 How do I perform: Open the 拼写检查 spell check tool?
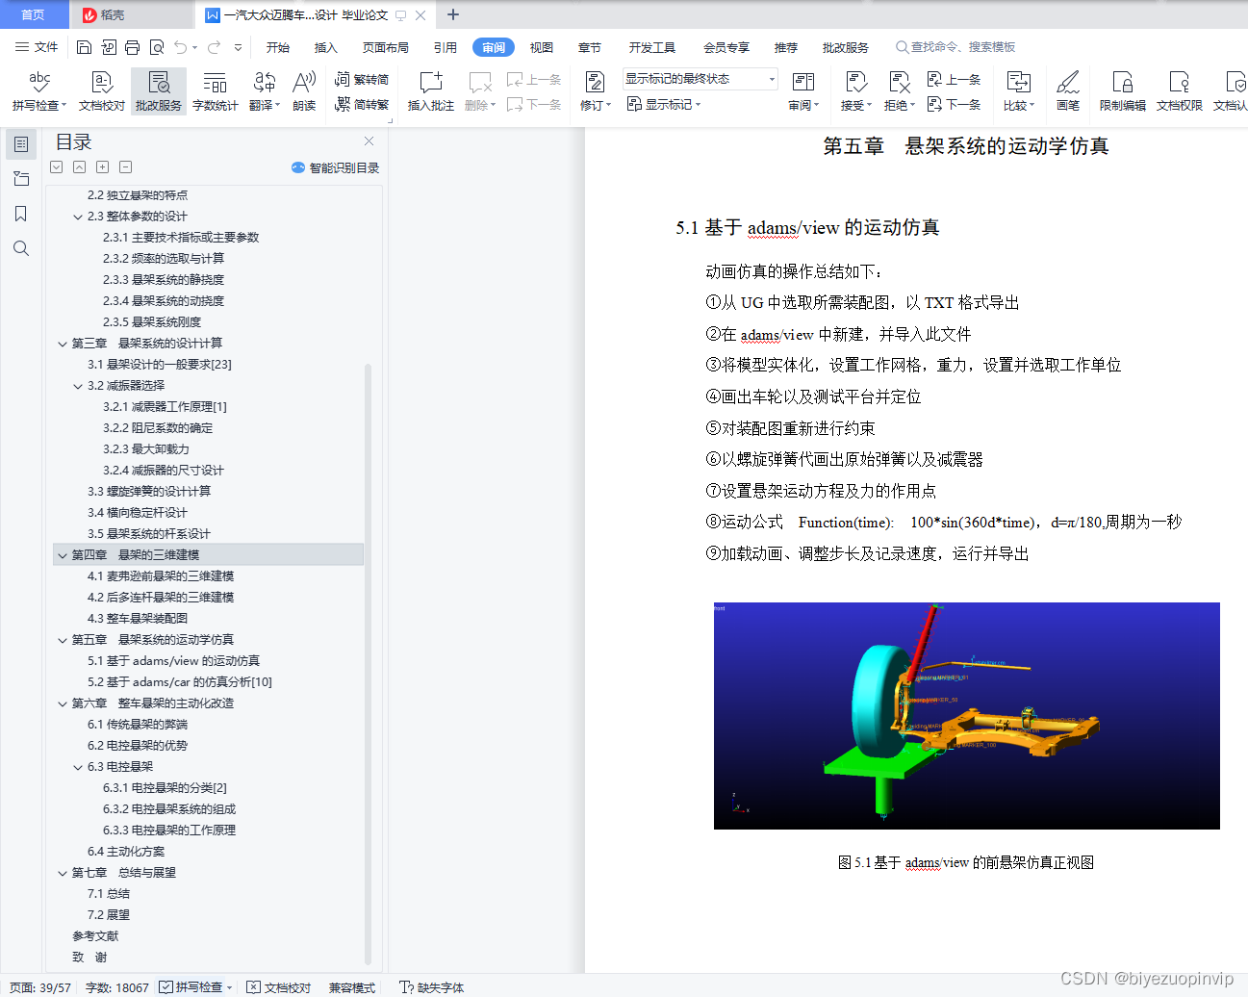point(39,91)
